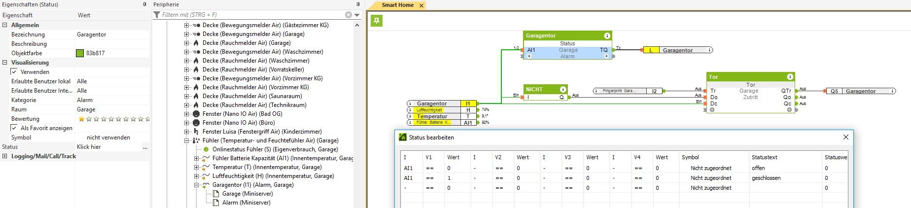Pin the page with the green pin icon
Viewport: 911px width, 208px height.
click(376, 21)
